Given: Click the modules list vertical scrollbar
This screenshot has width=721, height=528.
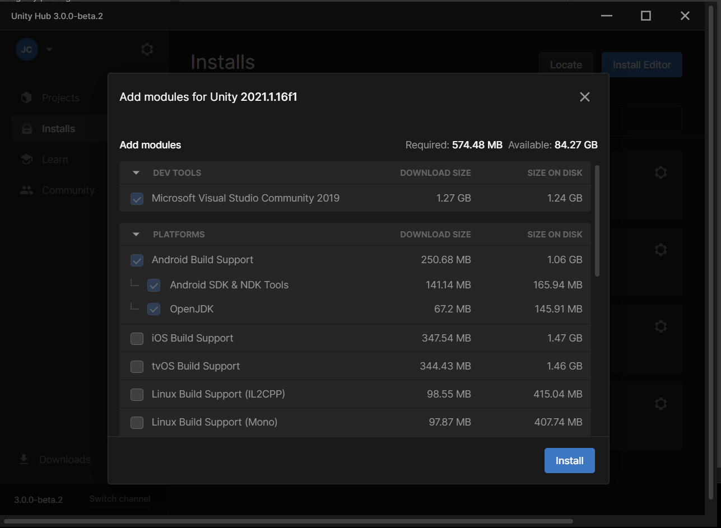Looking at the screenshot, I should pos(597,221).
